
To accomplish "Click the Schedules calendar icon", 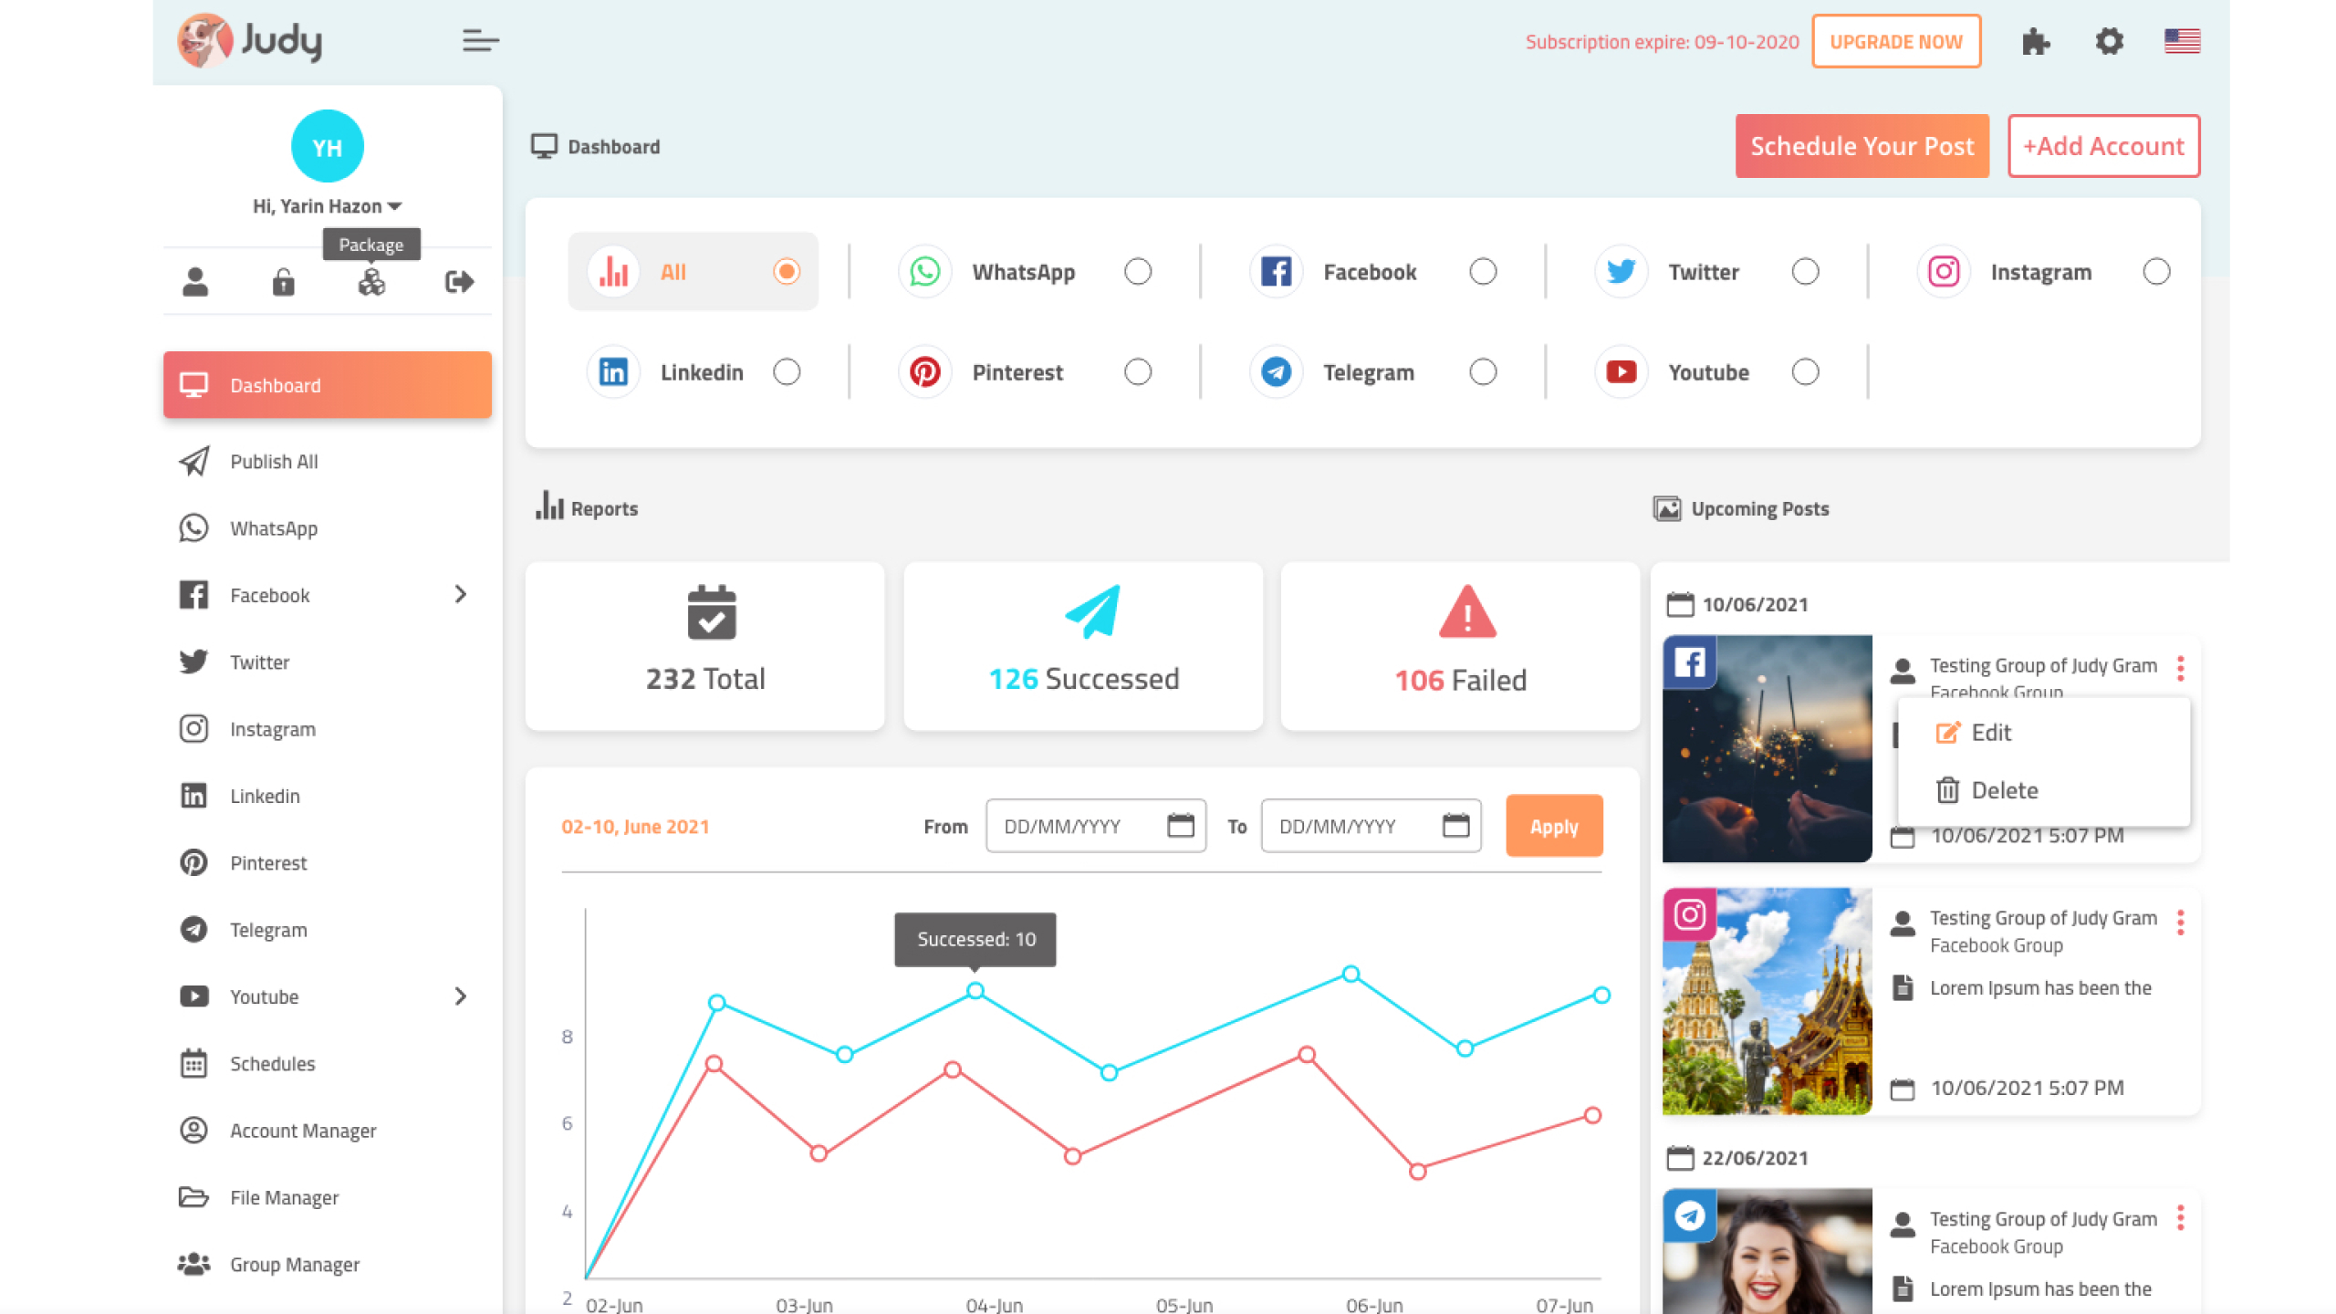I will pyautogui.click(x=193, y=1062).
